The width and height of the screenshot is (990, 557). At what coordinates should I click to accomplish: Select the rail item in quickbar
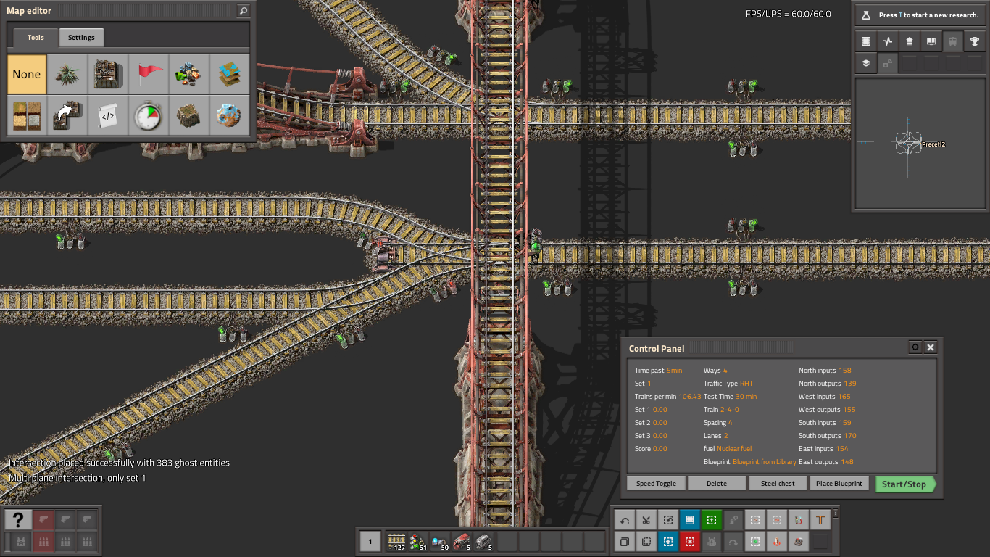tap(396, 541)
